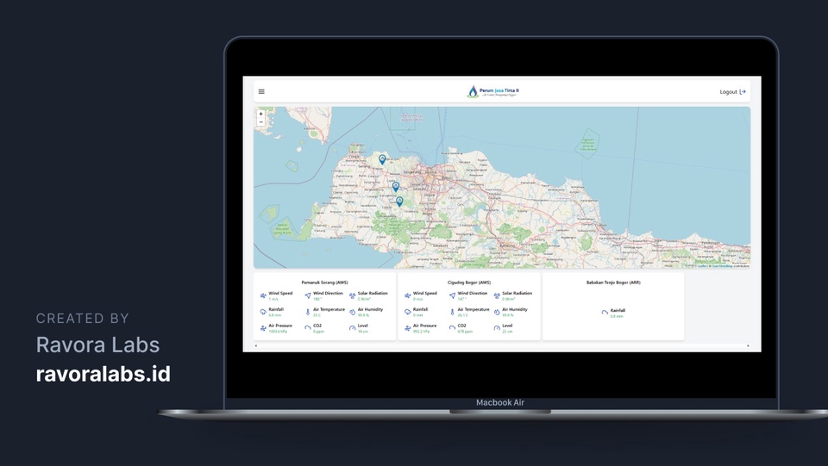
Task: Click the "25 C" air temperature value
Action: tap(317, 315)
